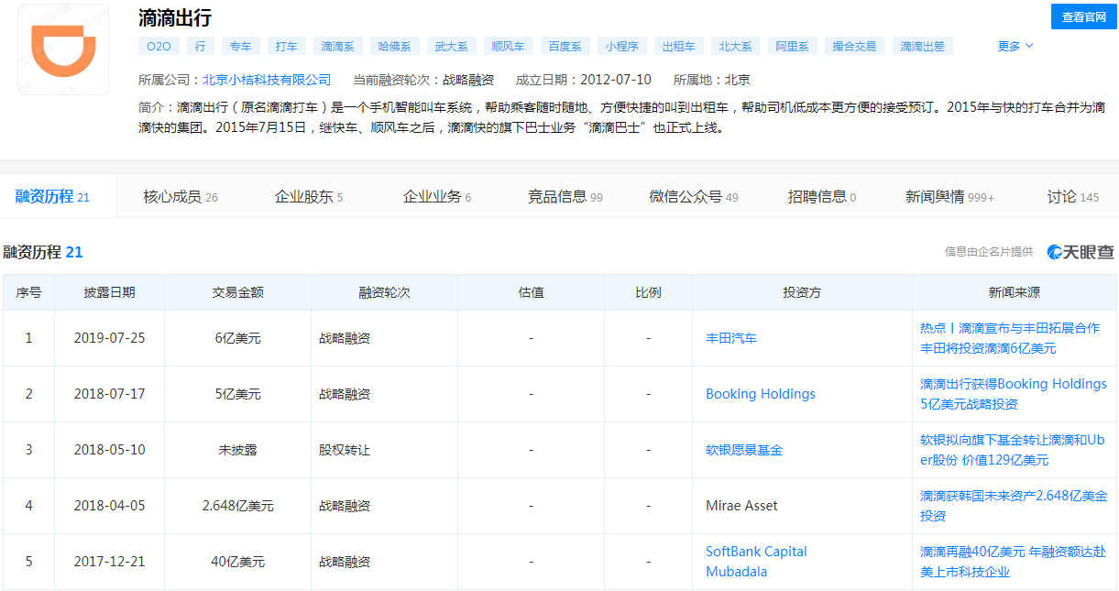Click the 序号 column header
Screen dimensions: 1119x591
click(x=28, y=293)
